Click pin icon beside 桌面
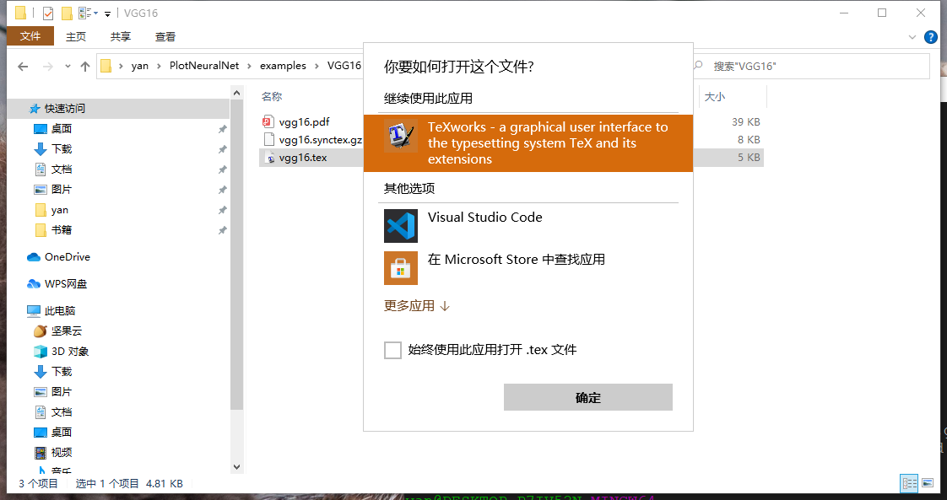Image resolution: width=947 pixels, height=500 pixels. tap(222, 129)
